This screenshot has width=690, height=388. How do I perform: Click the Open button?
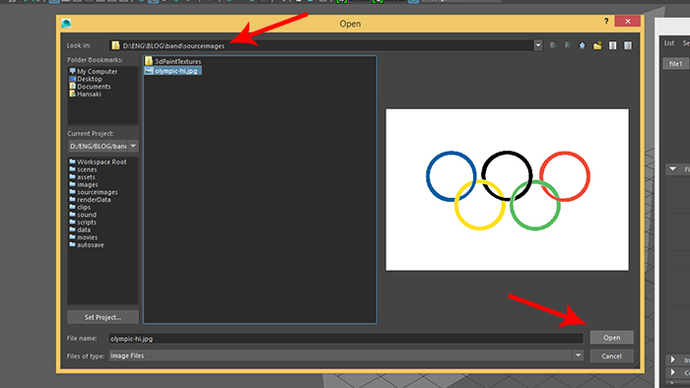point(612,338)
